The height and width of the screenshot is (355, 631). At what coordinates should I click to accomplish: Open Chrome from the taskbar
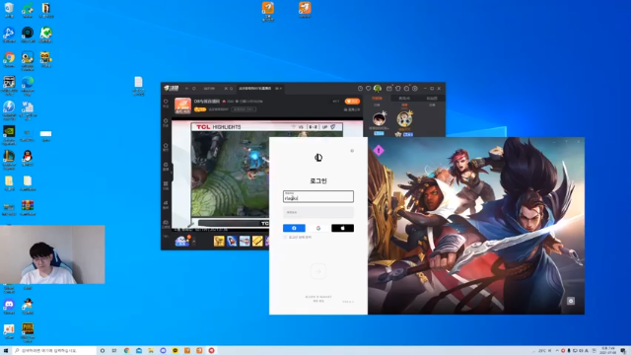pos(127,351)
